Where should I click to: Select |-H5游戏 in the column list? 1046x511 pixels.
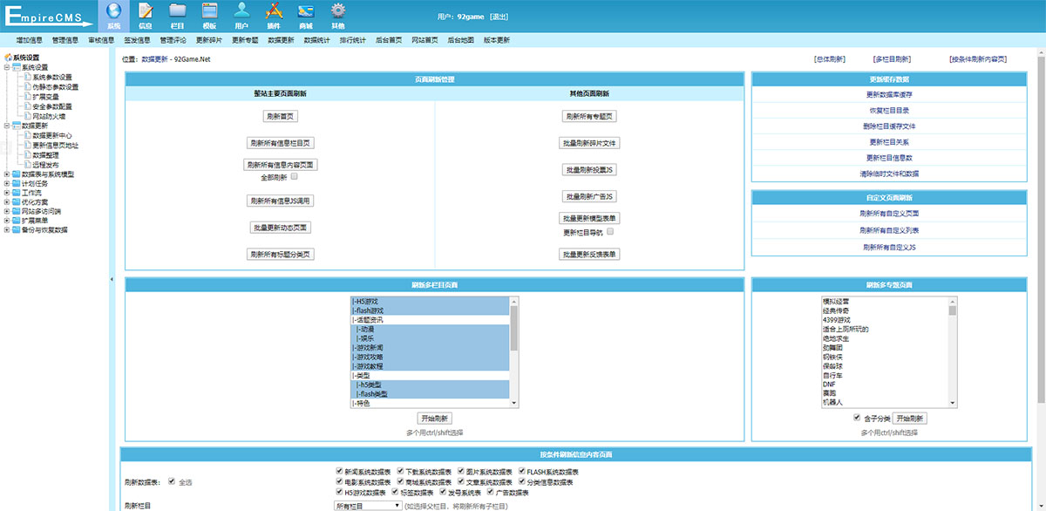(x=429, y=301)
